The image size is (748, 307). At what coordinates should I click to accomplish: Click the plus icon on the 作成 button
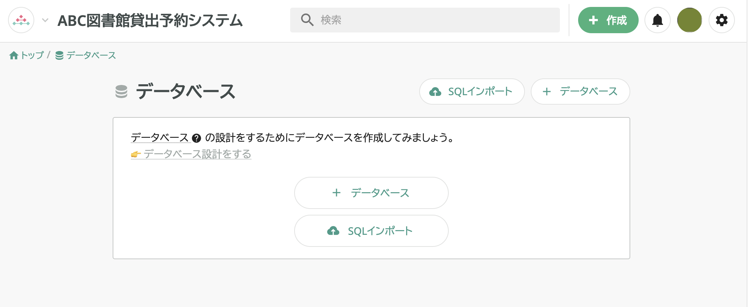pyautogui.click(x=593, y=20)
